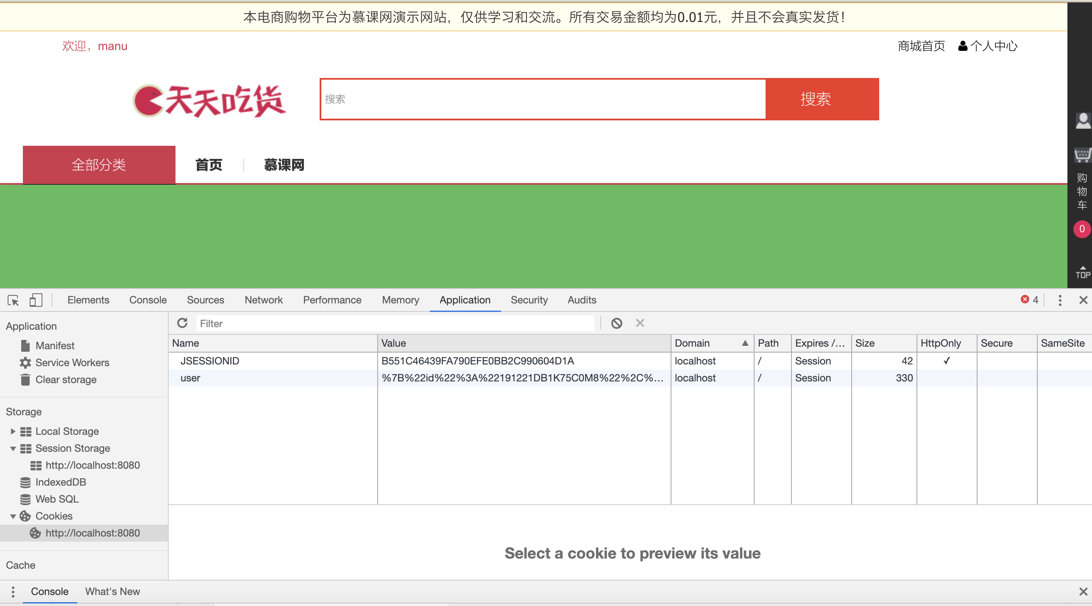
Task: Refresh the cookies table
Action: pyautogui.click(x=182, y=323)
